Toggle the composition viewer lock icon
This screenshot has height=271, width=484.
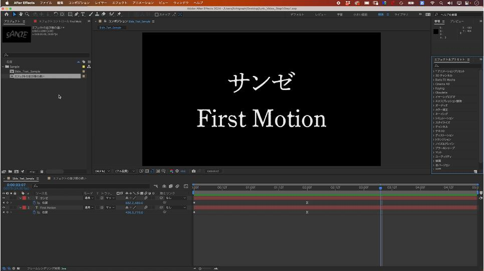[105, 21]
